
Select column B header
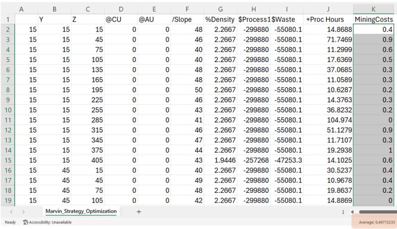pos(55,9)
